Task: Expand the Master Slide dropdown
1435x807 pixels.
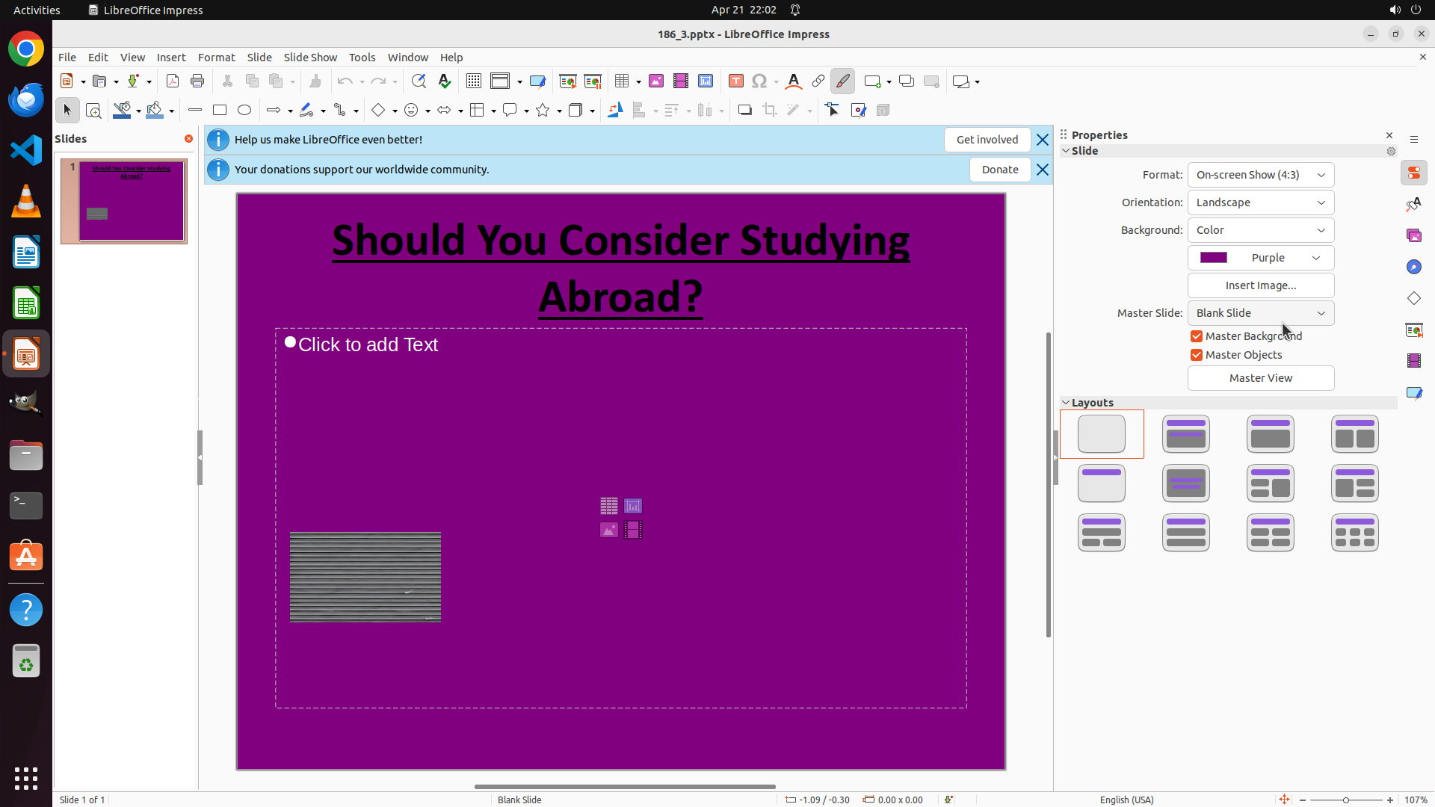Action: (1260, 313)
